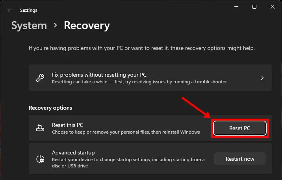Click the breadcrumb chevron between System and Recovery
Image resolution: width=282 pixels, height=180 pixels.
[56, 26]
